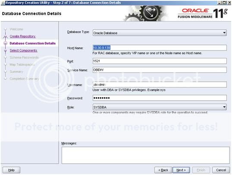
Task: Click into the Password field
Action: tap(160, 98)
